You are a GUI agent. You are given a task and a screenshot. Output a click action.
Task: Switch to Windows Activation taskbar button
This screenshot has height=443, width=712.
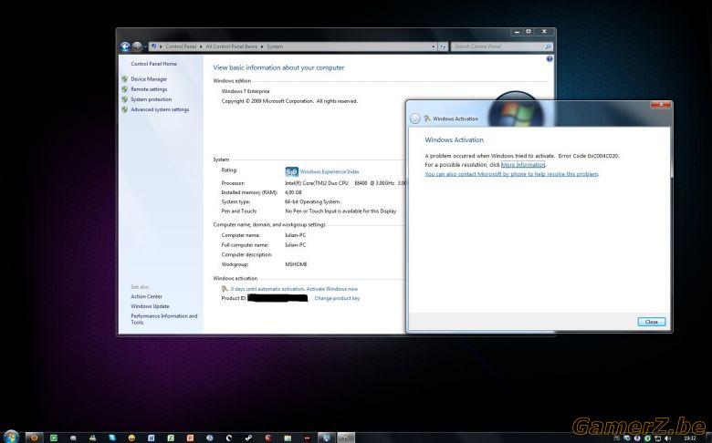(346, 438)
